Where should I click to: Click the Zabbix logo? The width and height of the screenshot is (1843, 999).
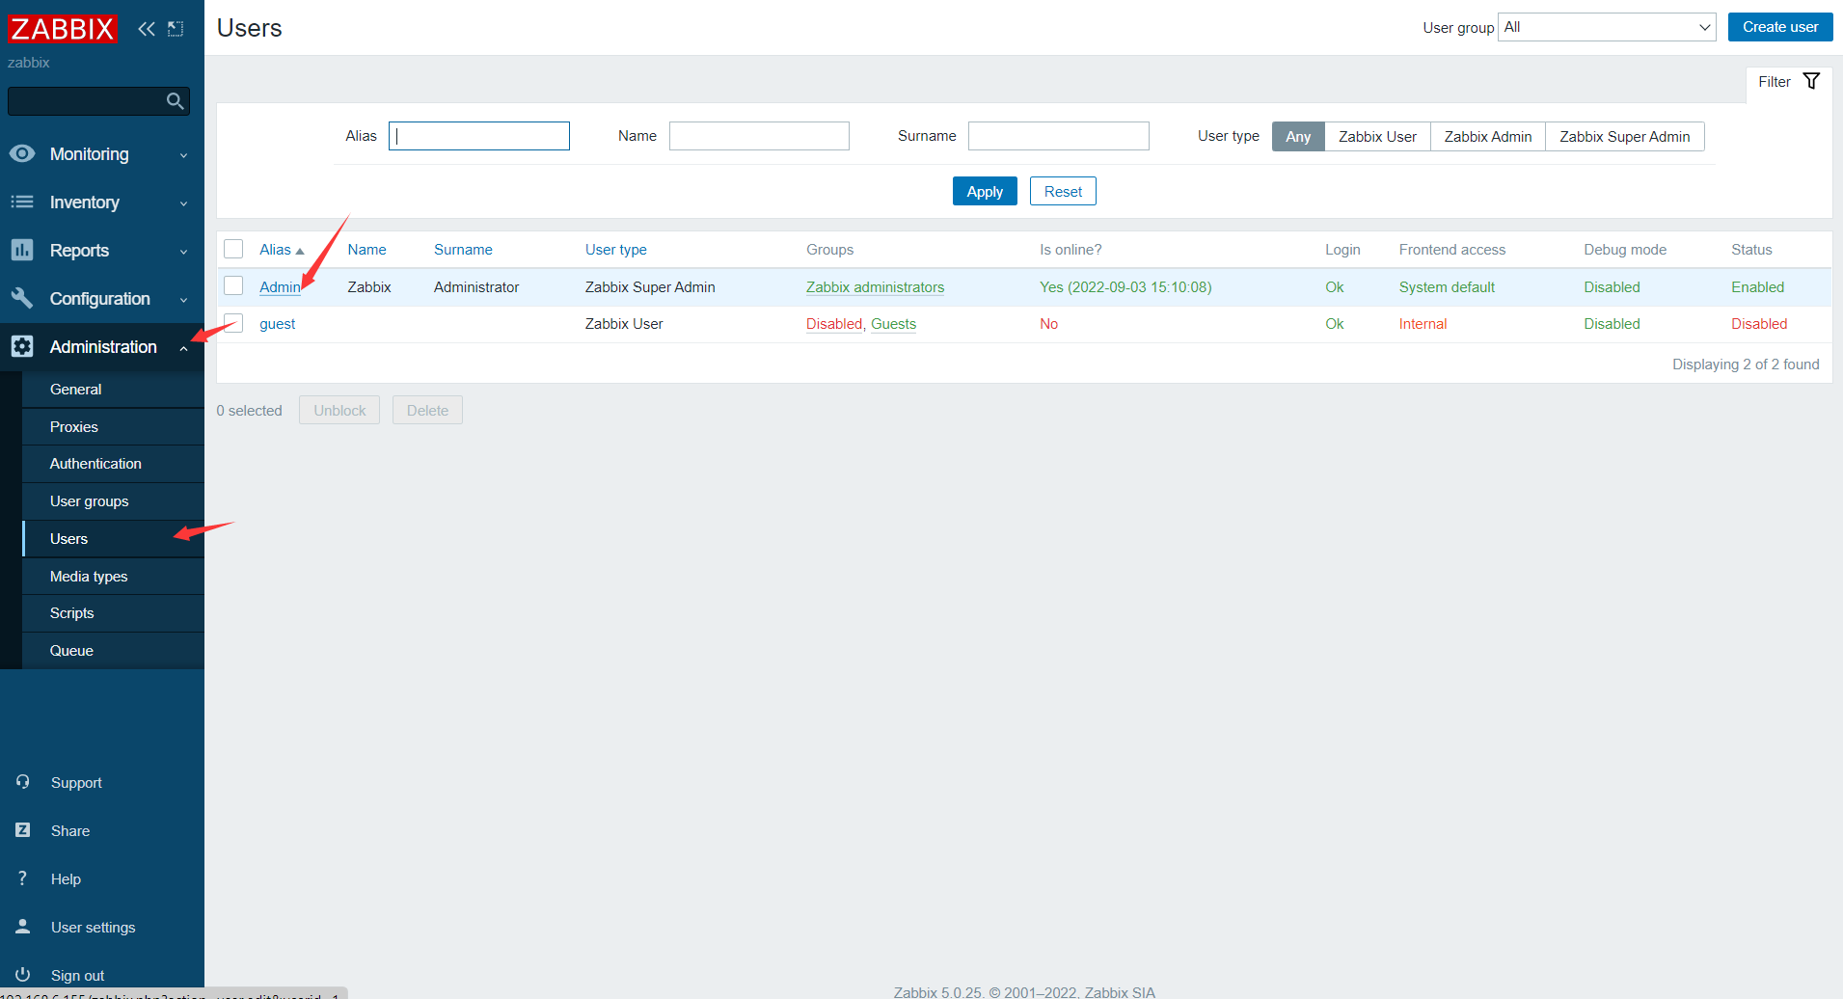coord(62,29)
